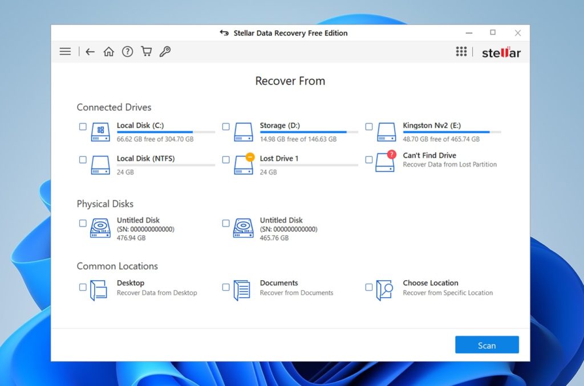The image size is (584, 386).
Task: Check the Kingston Nv2 (E:) drive
Action: point(369,126)
